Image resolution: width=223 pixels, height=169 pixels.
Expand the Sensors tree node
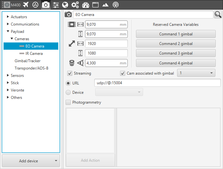click(8, 75)
